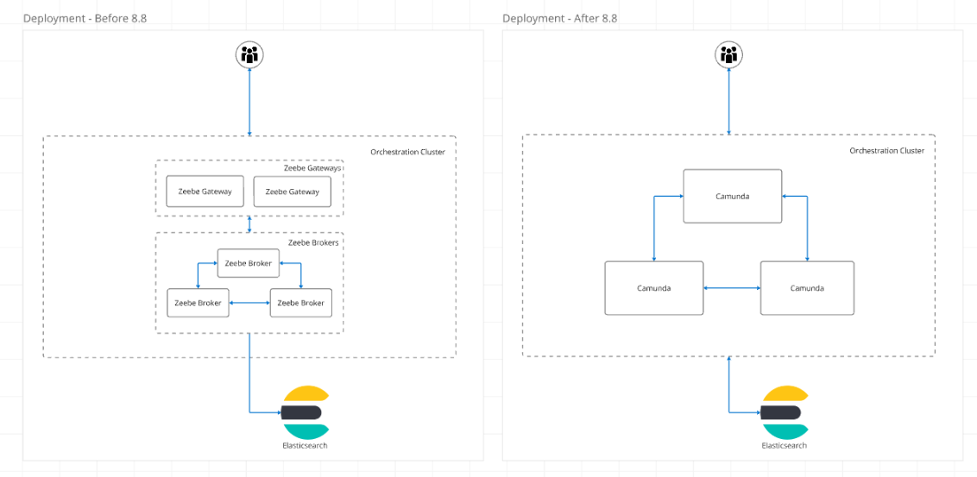Click the users icon in the After 8.8 diagram
This screenshot has height=477, width=977.
728,55
